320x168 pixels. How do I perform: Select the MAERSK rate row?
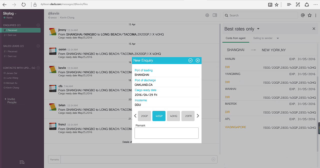(270, 108)
